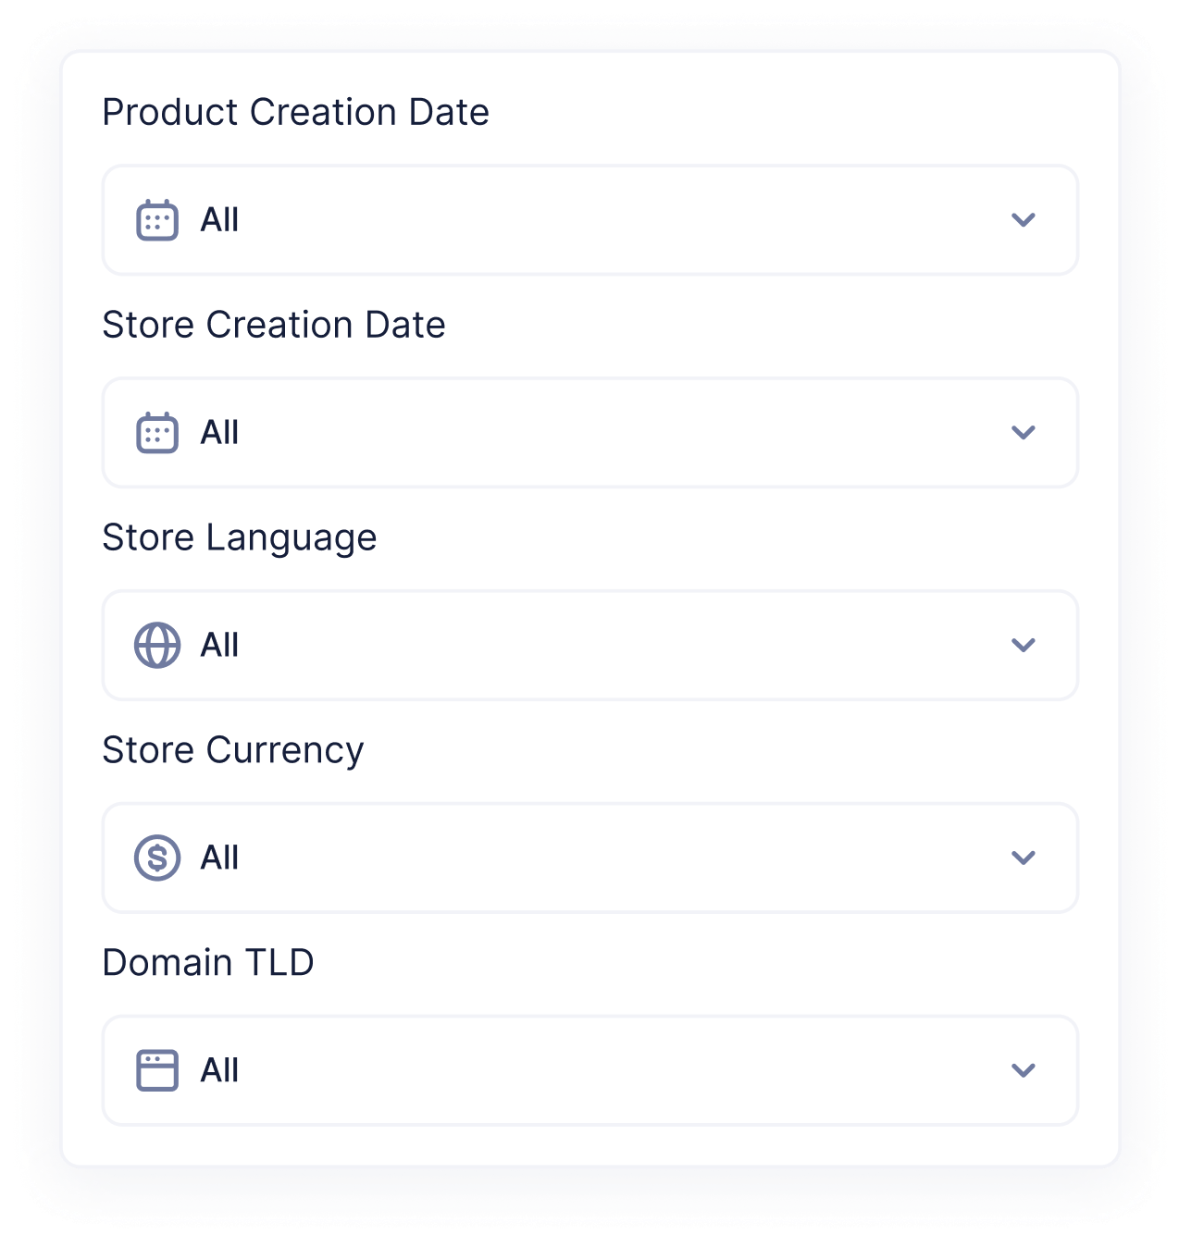Open the Domain TLD dropdown

(x=589, y=1069)
